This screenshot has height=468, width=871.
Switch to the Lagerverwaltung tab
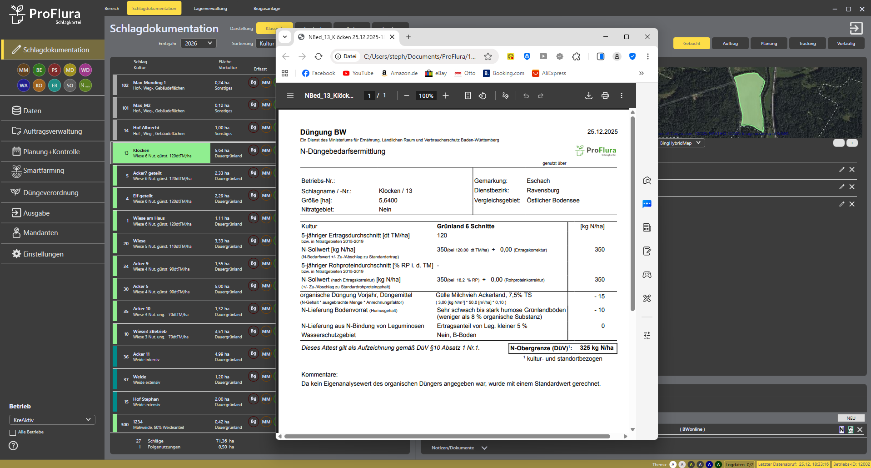[210, 8]
